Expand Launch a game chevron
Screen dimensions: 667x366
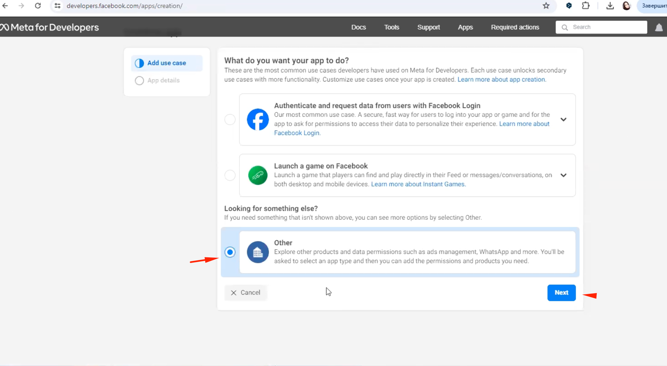[563, 175]
